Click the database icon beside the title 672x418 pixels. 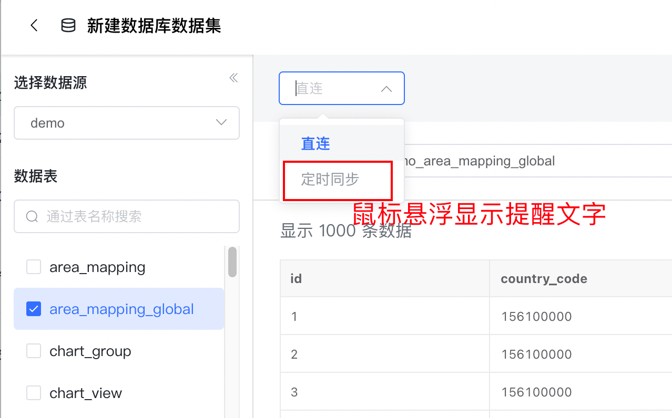coord(68,26)
